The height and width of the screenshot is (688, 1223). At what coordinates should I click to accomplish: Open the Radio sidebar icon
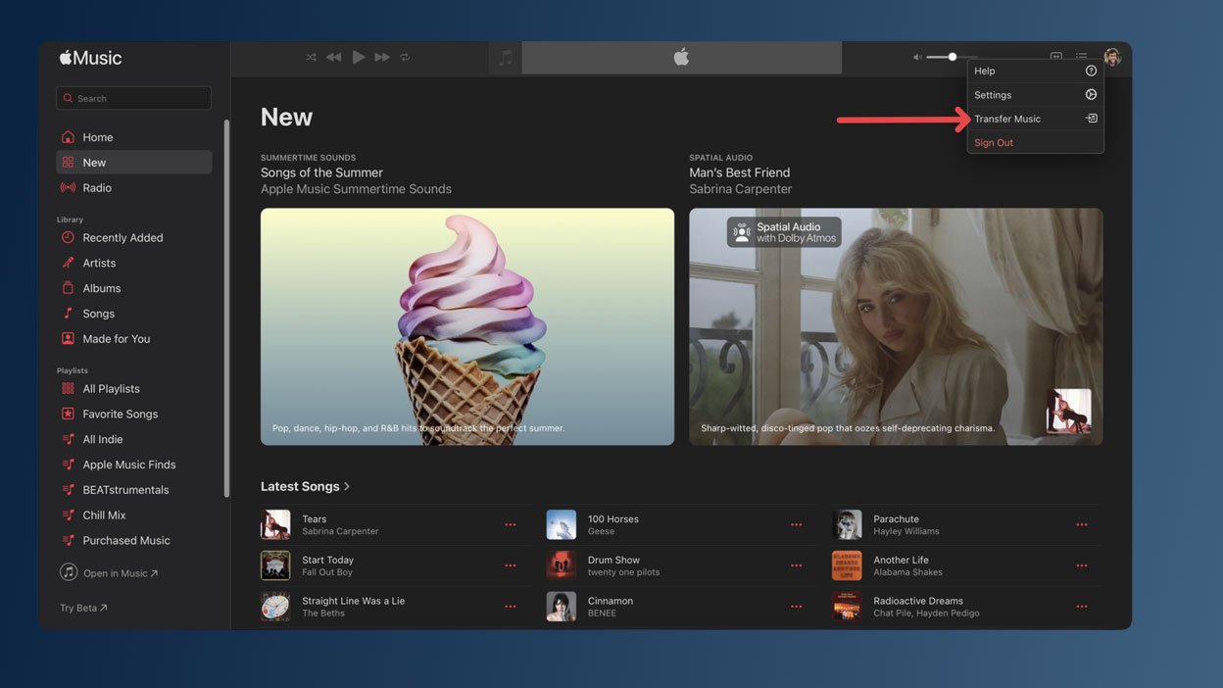[68, 187]
